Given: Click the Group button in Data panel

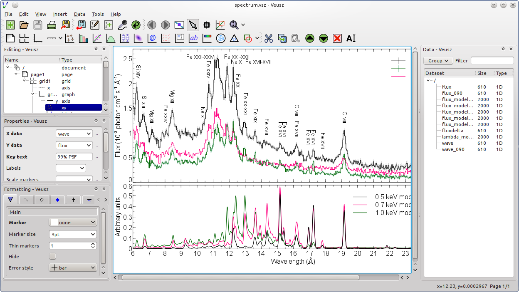Looking at the screenshot, I should tap(438, 61).
